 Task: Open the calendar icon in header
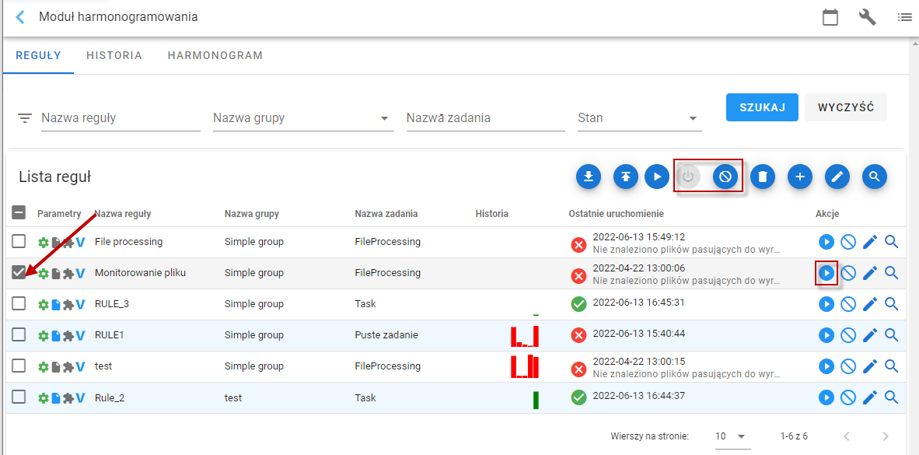(830, 17)
